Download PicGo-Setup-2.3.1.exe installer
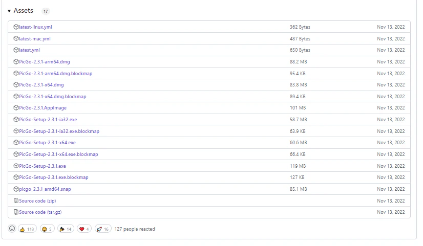Screen dimensions: 423x246 point(43,166)
